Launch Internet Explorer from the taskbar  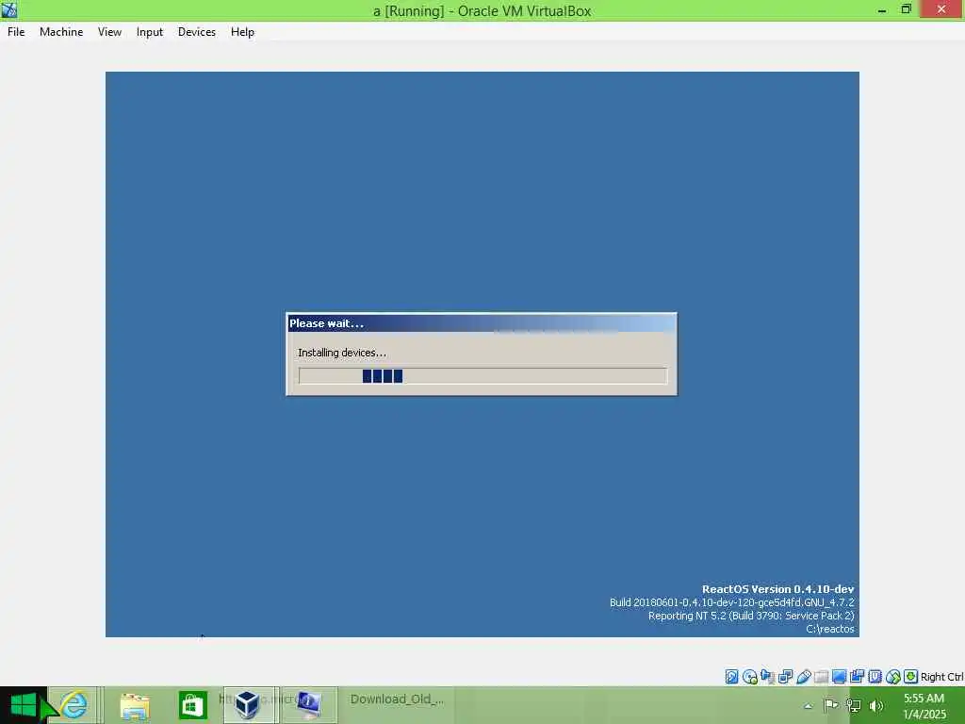(74, 705)
